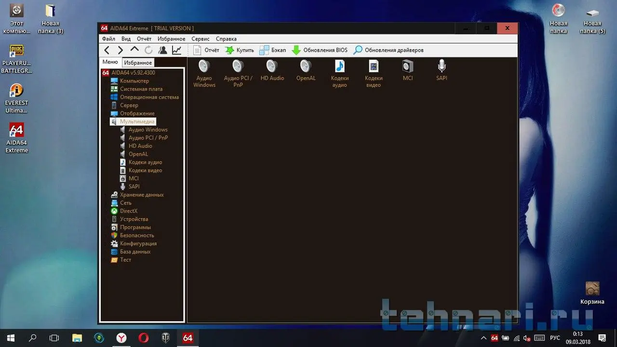Select the Новая папка (5) desktop icon

[x=592, y=19]
